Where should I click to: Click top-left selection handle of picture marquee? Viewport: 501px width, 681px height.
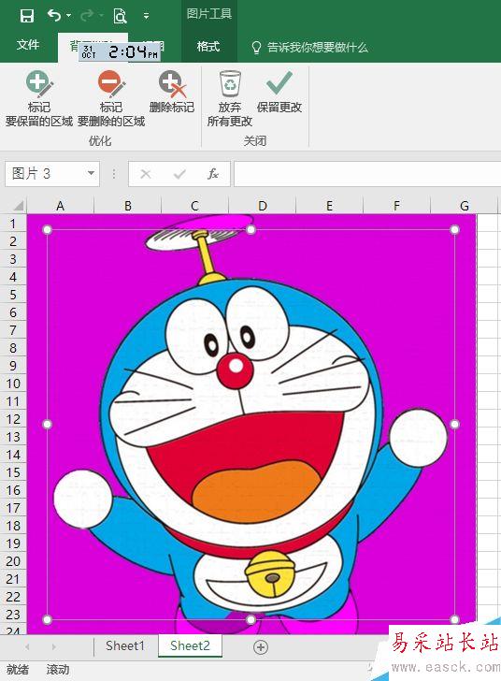(x=48, y=230)
